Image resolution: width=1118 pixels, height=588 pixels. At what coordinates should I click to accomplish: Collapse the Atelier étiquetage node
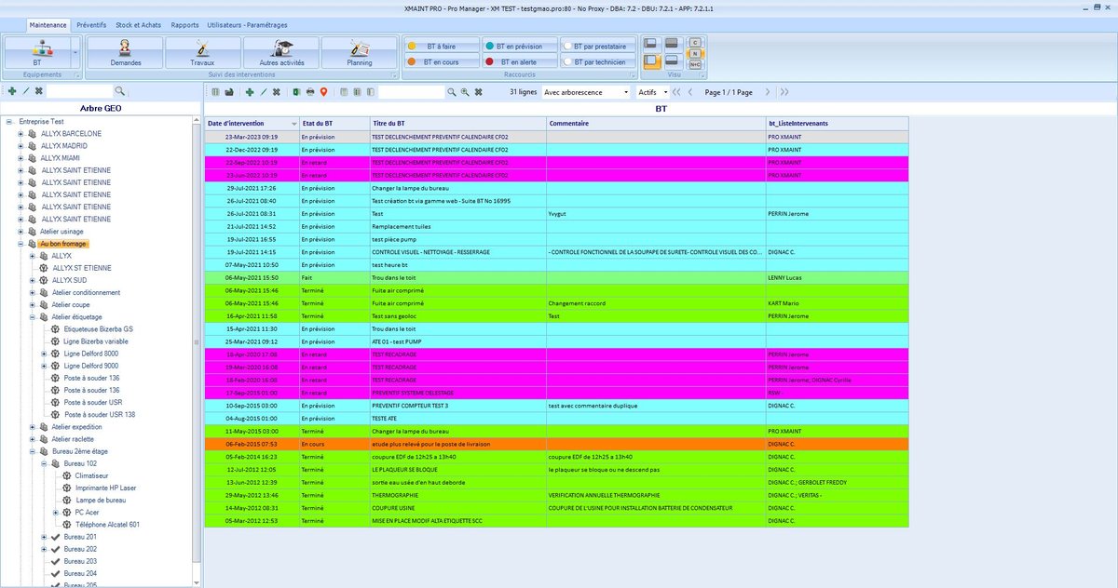[32, 316]
